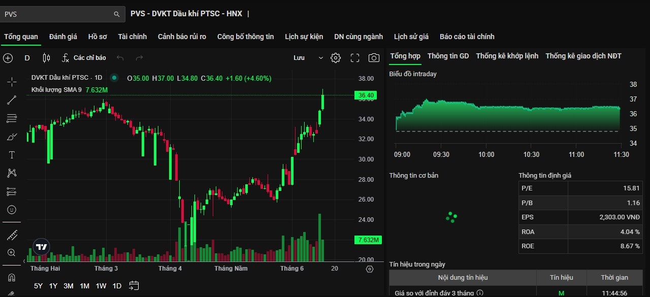The height and width of the screenshot is (297, 650).
Task: Select the forecast and measurement tool
Action: [12, 191]
